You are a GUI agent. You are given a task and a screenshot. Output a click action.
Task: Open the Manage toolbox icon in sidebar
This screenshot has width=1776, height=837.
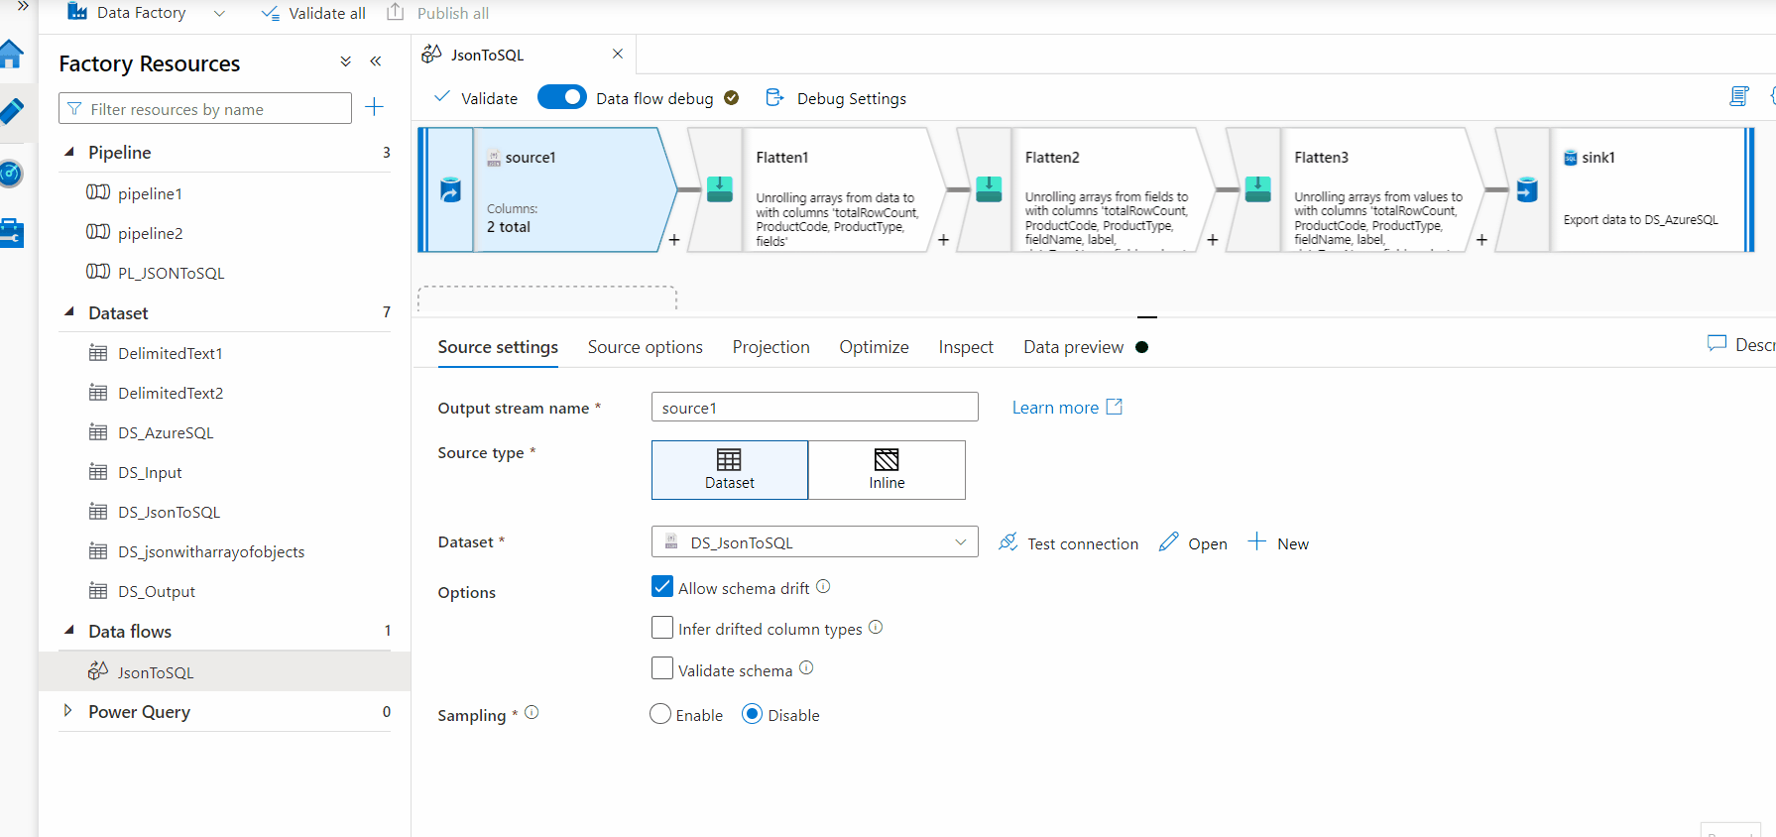pos(11,233)
